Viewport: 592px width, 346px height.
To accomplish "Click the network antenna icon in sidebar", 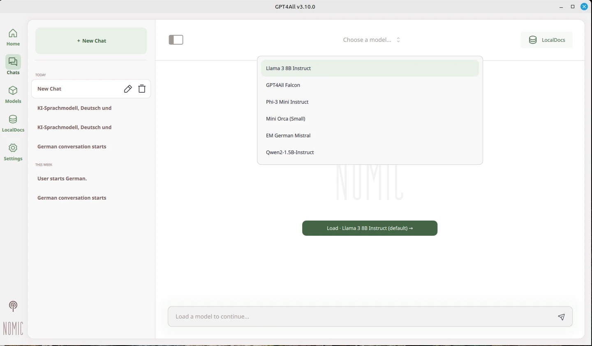I will tap(13, 306).
